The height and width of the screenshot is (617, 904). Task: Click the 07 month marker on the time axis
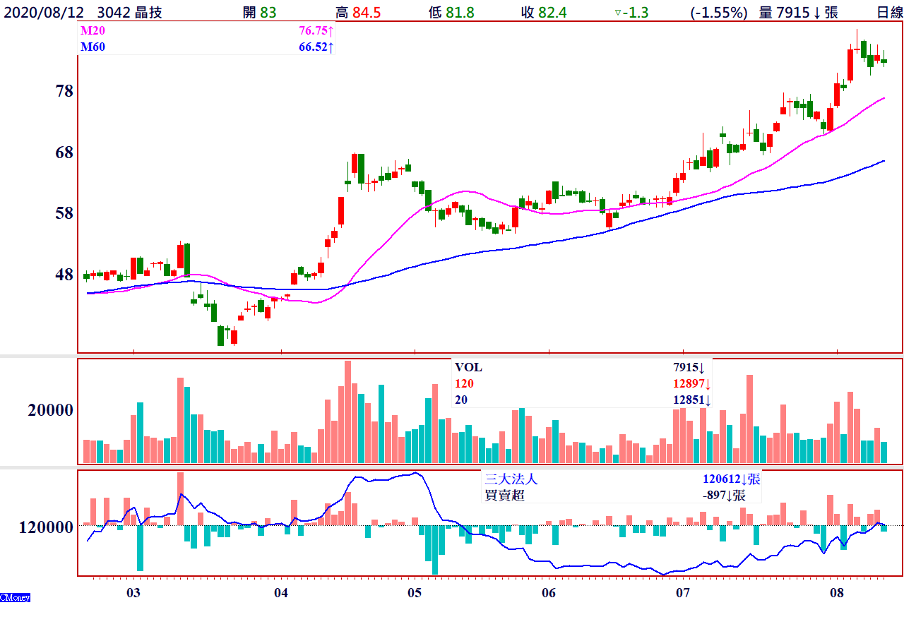683,592
